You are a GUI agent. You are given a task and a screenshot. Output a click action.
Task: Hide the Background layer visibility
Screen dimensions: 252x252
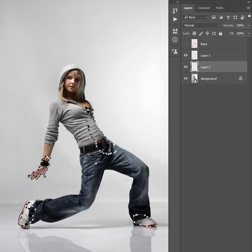186,78
